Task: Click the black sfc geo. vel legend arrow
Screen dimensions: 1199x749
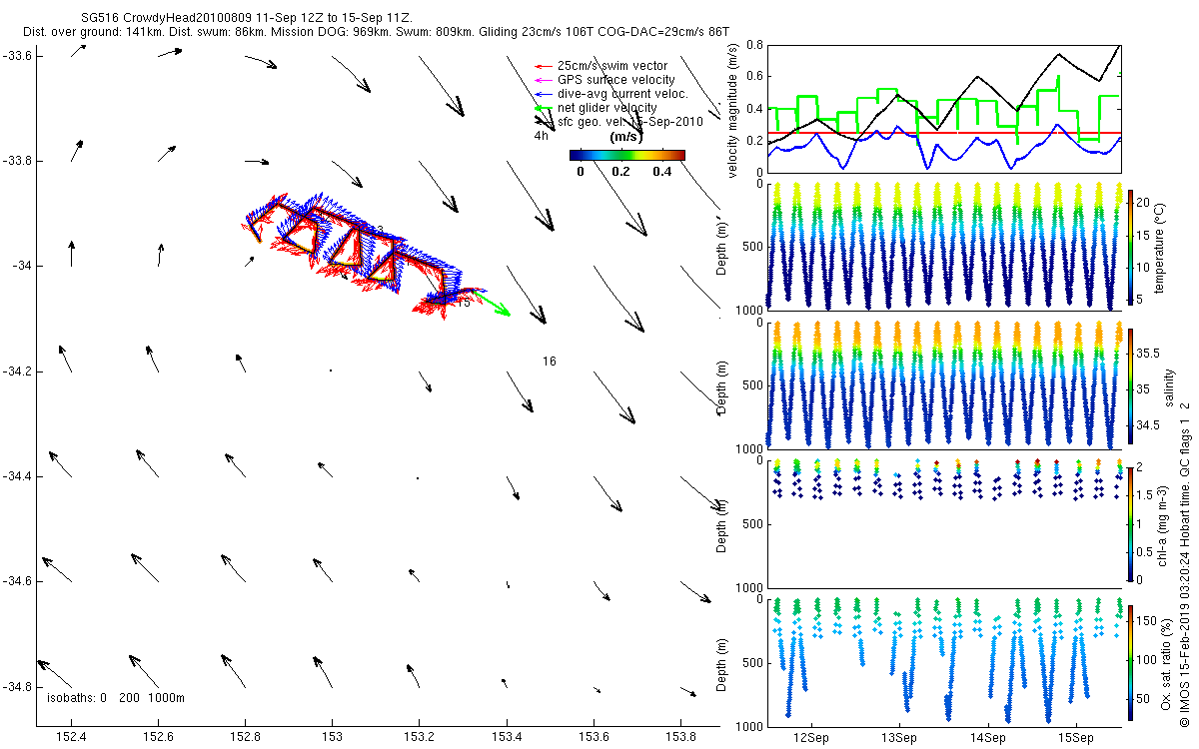Action: (x=544, y=122)
